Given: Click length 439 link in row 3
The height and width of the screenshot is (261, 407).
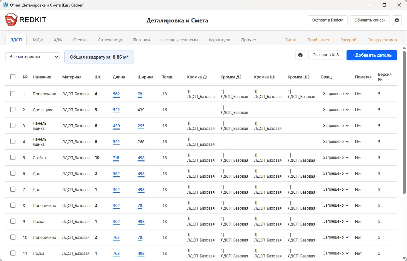Looking at the screenshot, I should tap(116, 126).
